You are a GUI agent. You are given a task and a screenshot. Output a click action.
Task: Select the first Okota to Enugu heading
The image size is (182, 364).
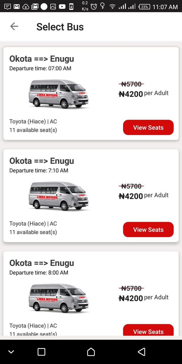[x=42, y=59]
